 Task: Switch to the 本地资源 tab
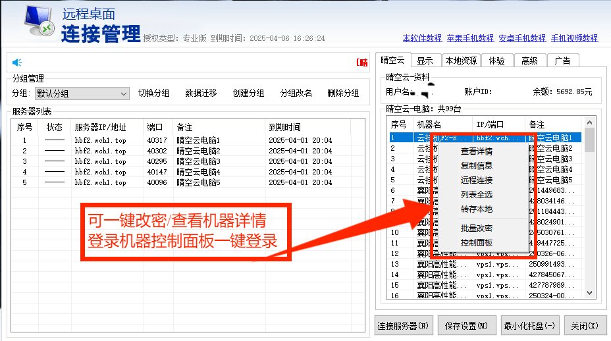pos(461,61)
